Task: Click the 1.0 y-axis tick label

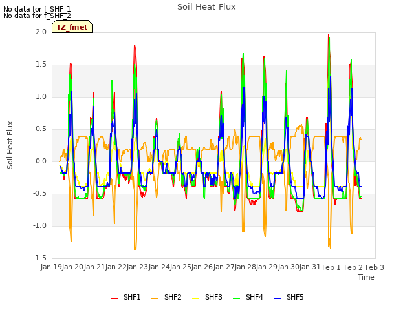Action: 41,96
